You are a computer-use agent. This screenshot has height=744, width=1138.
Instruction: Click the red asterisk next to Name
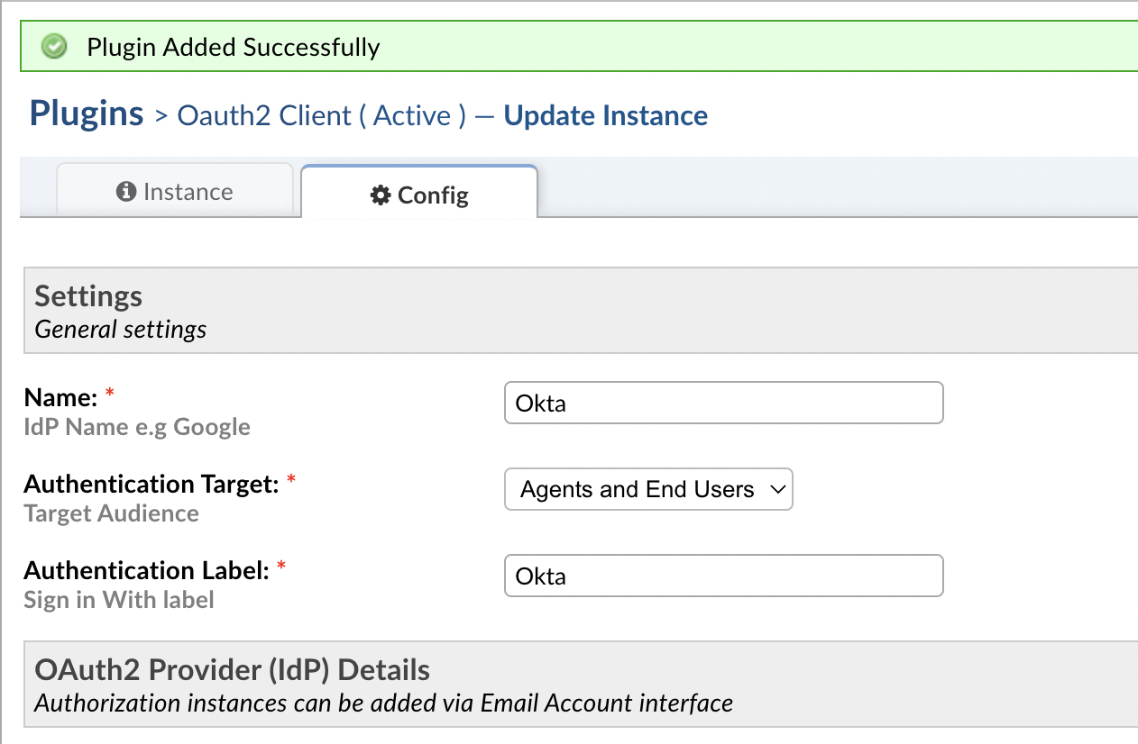pos(108,391)
